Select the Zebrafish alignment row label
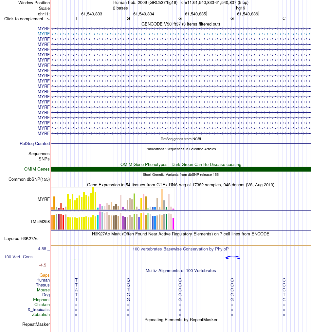The height and width of the screenshot is (332, 311). [x=41, y=314]
